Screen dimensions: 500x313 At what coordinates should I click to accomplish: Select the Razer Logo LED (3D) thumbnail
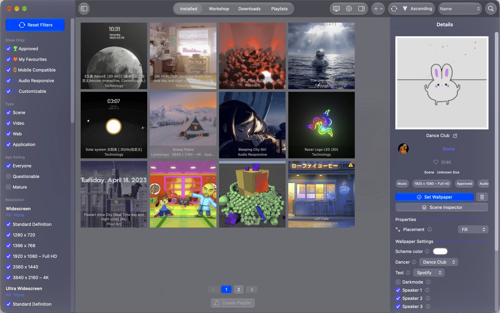click(321, 125)
